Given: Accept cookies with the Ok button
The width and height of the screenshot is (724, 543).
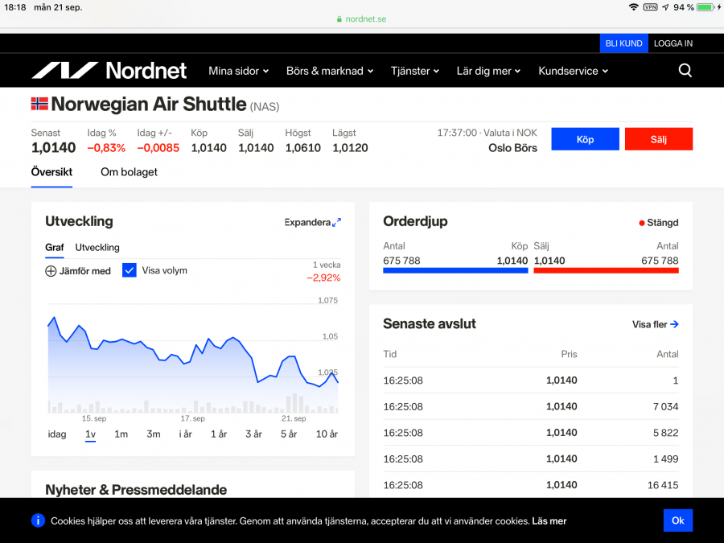Looking at the screenshot, I should [x=677, y=520].
